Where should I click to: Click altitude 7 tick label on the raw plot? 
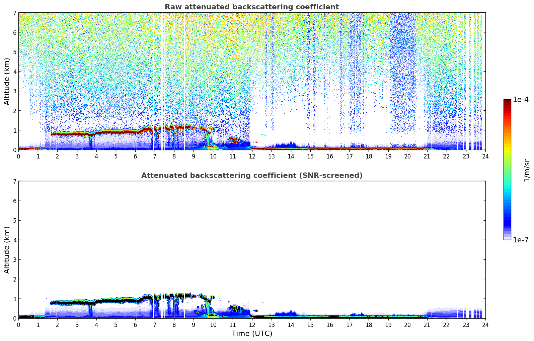(14, 13)
